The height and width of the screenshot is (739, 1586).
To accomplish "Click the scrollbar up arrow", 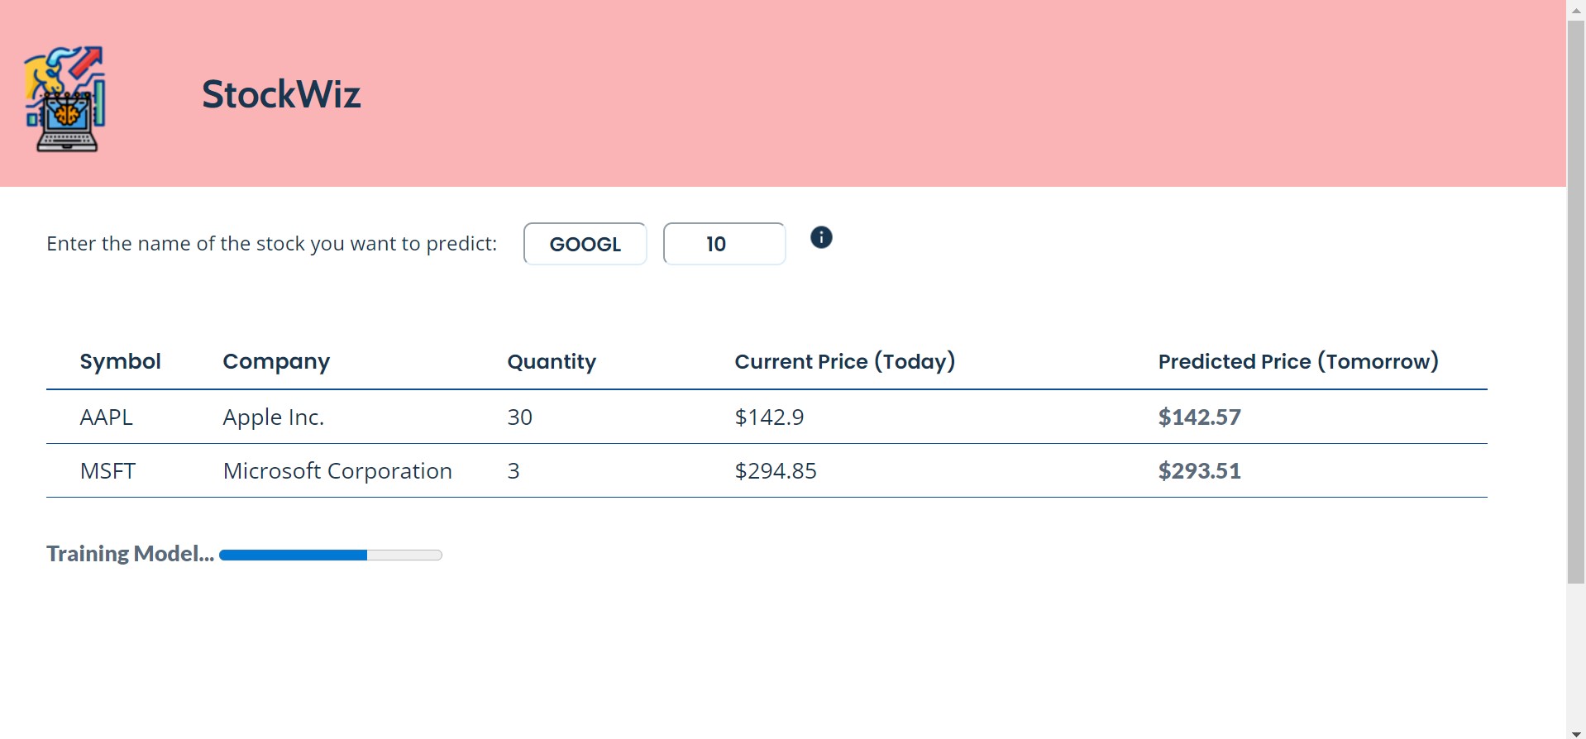I will pos(1576,8).
